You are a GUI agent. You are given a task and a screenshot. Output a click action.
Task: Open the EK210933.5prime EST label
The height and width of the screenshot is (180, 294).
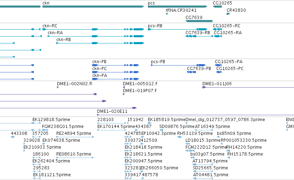42,147
